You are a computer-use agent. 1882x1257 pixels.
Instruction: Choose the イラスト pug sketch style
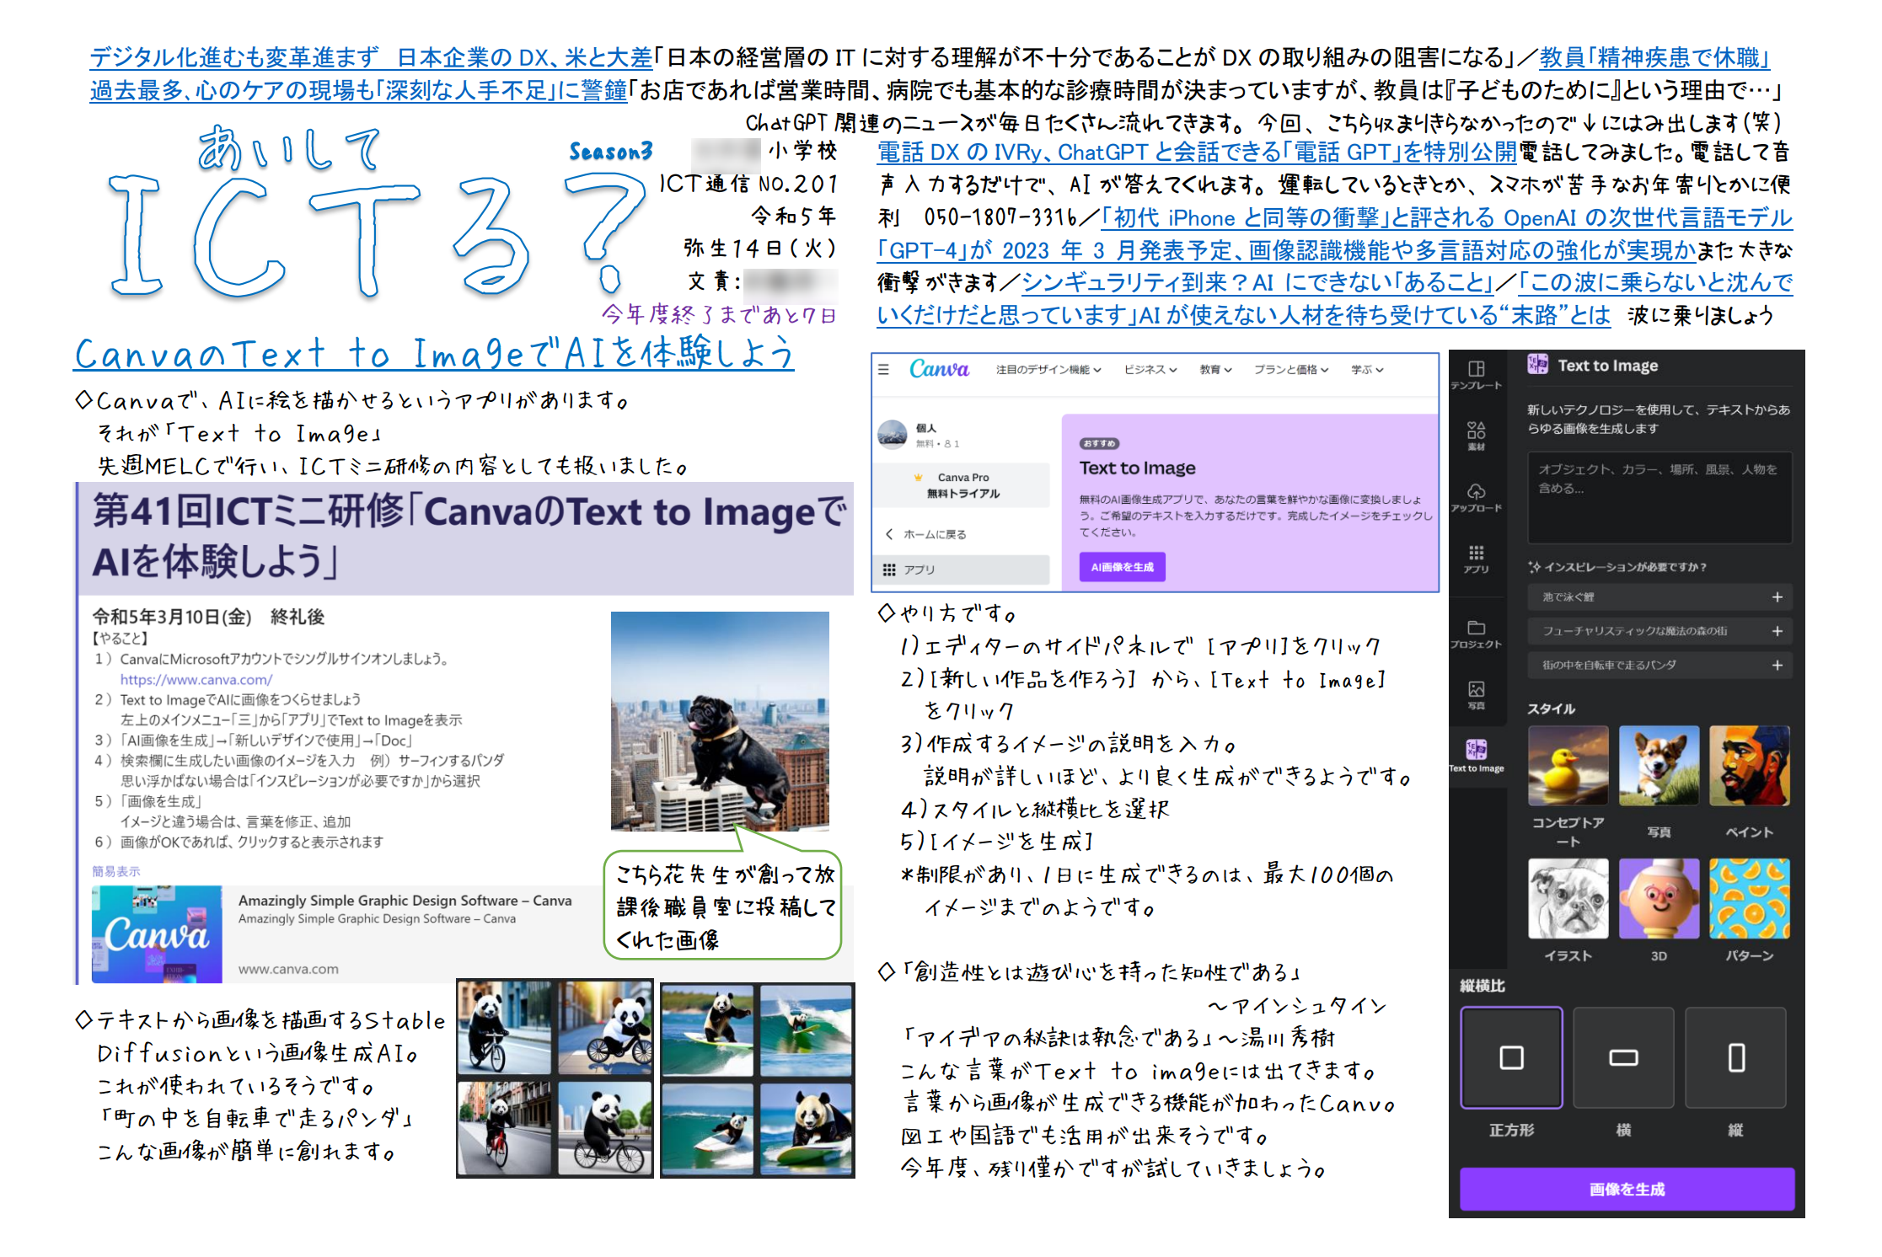tap(1568, 898)
